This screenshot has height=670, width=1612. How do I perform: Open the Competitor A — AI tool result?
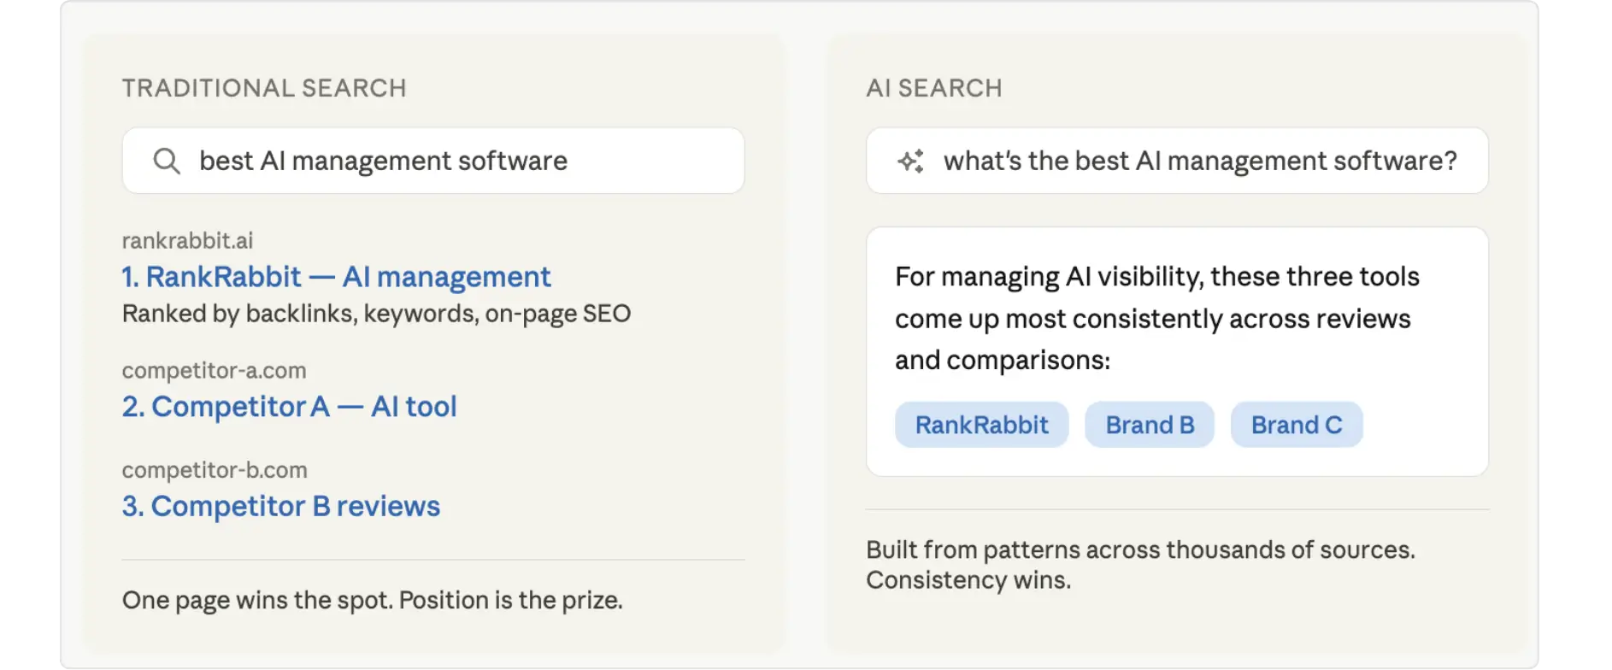point(289,407)
